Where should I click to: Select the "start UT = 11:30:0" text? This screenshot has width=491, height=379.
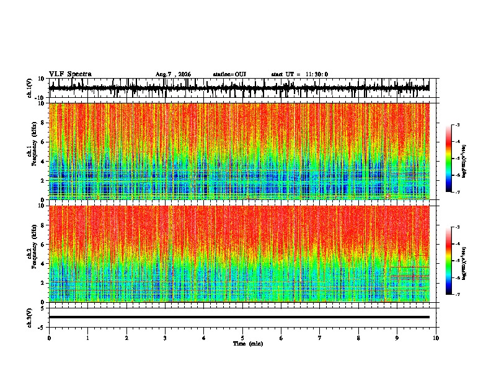299,74
